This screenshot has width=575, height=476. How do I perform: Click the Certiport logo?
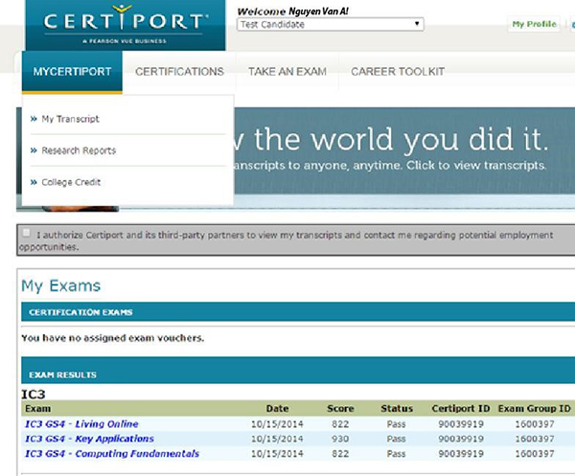pos(126,25)
